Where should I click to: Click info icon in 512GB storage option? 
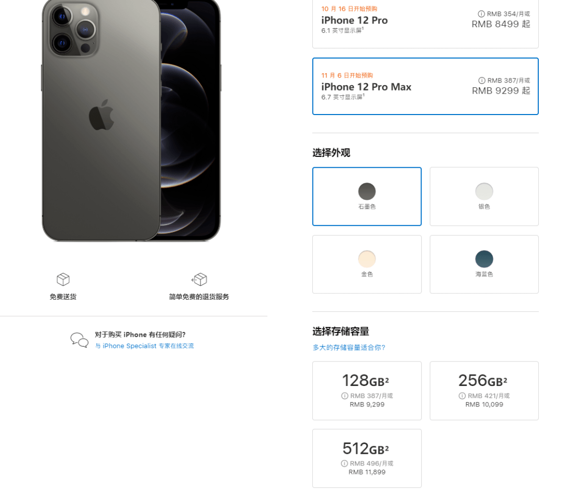pos(344,463)
